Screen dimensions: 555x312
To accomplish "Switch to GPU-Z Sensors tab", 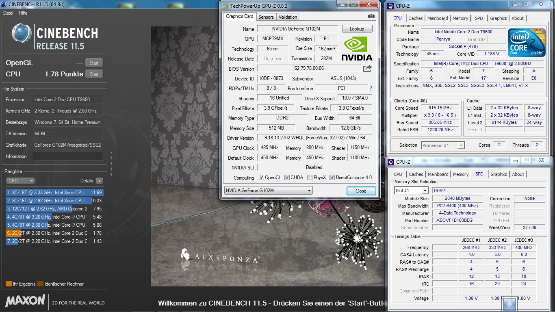I will pos(266,17).
